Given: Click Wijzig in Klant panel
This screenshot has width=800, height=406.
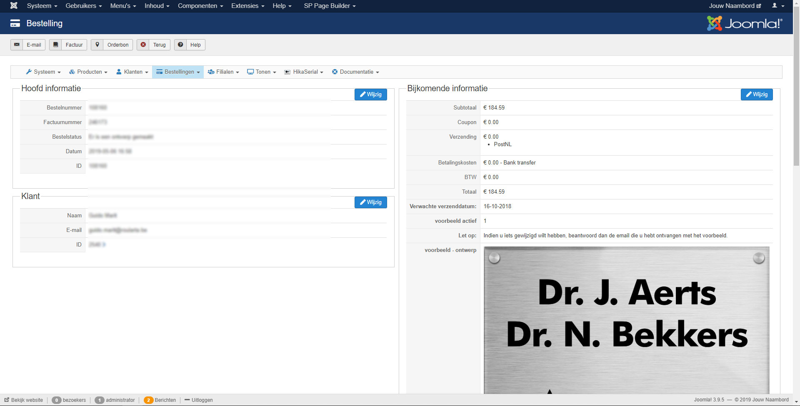Looking at the screenshot, I should pos(371,202).
